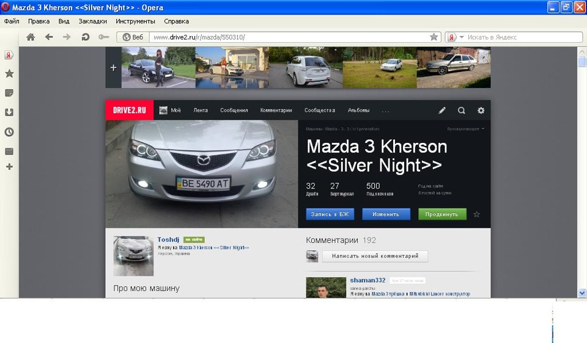Open the shaman332 profile link
587x343 pixels.
coord(367,280)
